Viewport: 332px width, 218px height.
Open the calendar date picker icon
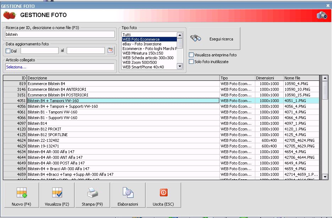pos(110,51)
